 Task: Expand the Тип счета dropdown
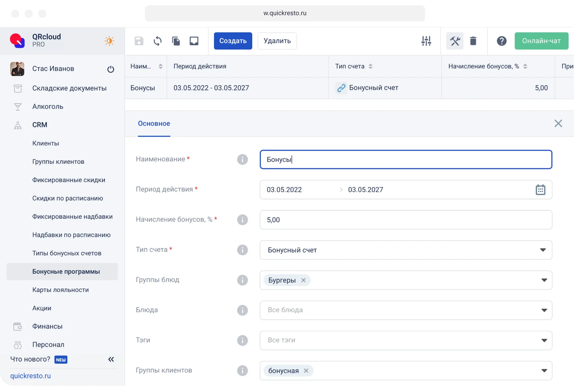click(543, 250)
